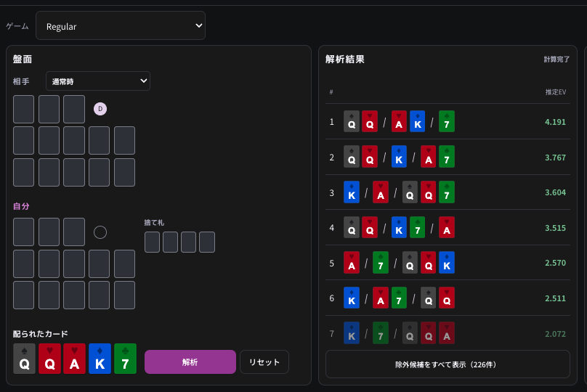Select the dealt 7 of clubs card

click(x=126, y=359)
